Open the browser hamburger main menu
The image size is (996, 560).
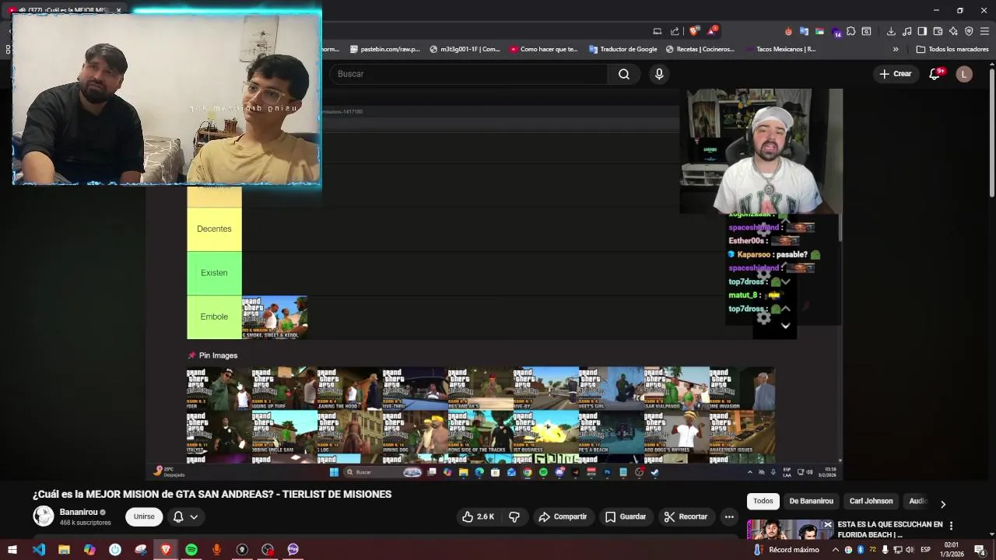984,31
